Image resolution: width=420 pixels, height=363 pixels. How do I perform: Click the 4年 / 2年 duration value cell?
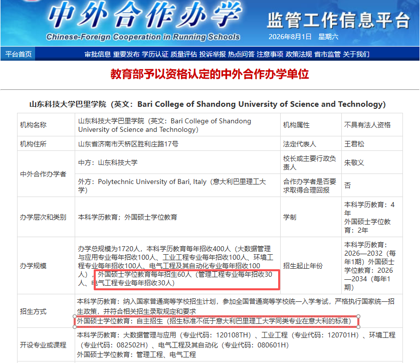pos(372,217)
